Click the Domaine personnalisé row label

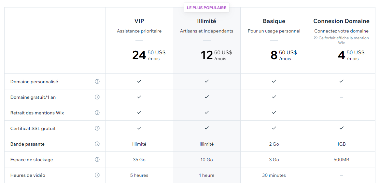coord(34,82)
